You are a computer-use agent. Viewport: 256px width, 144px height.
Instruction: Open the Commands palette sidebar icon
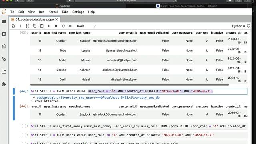coord(4,46)
